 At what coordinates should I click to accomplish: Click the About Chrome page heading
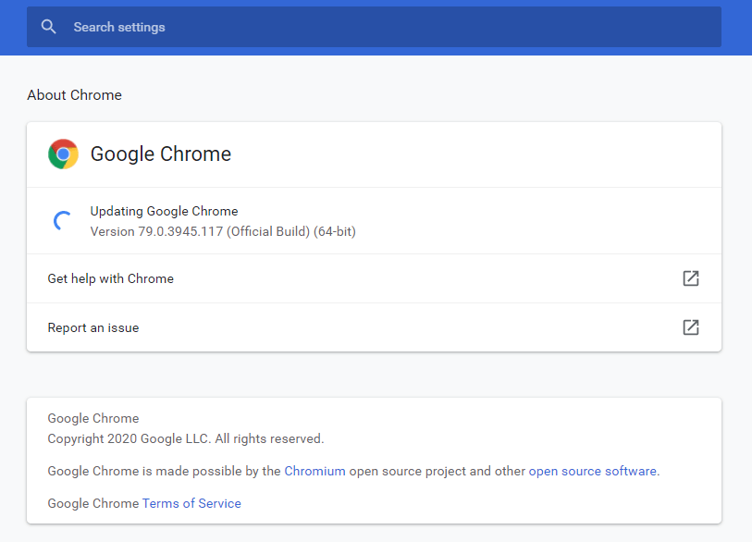point(74,95)
